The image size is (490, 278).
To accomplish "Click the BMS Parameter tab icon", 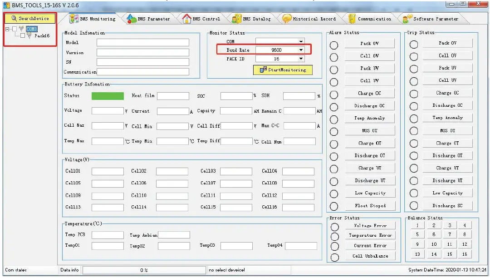I will click(132, 19).
